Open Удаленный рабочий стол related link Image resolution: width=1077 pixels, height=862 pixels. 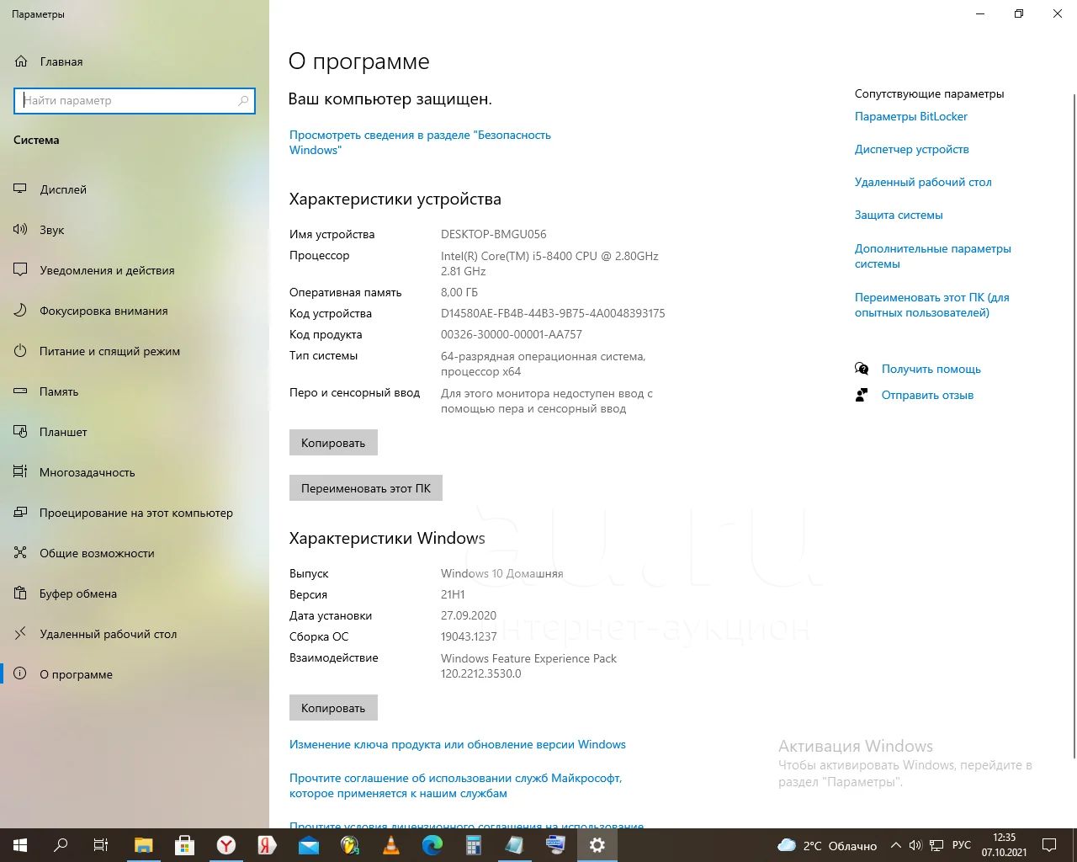point(923,182)
